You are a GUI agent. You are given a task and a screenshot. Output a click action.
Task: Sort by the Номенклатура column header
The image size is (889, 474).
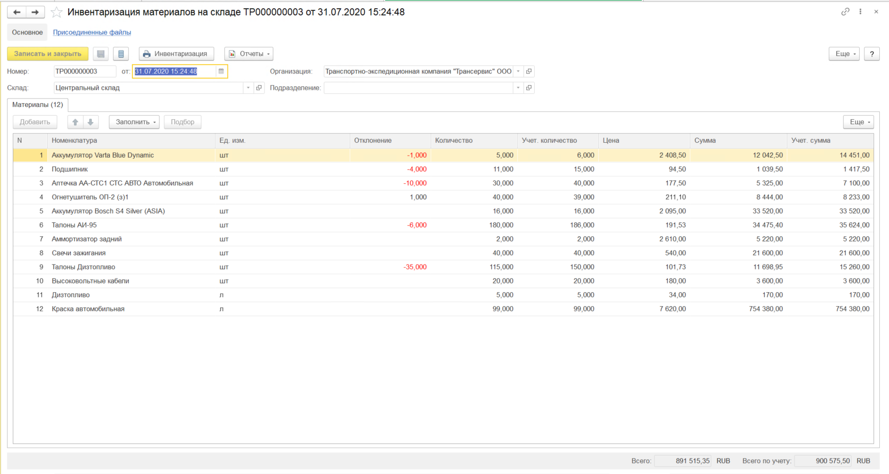point(131,141)
